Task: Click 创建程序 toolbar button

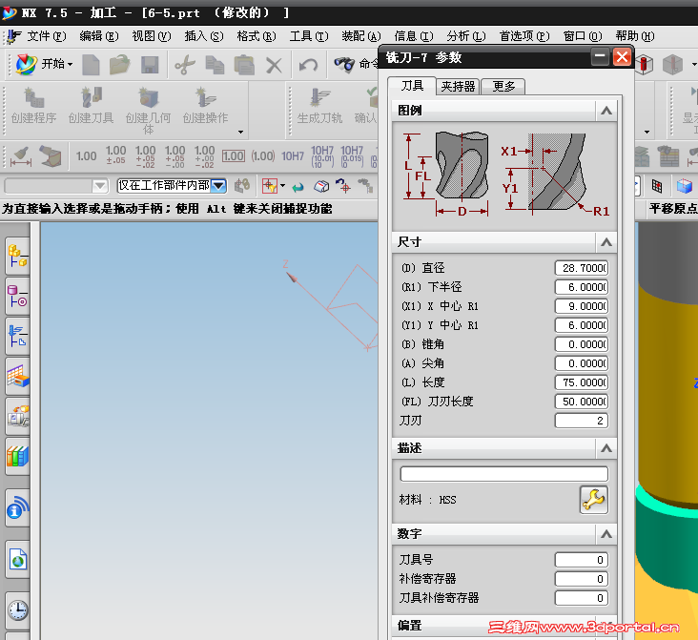Action: click(33, 106)
